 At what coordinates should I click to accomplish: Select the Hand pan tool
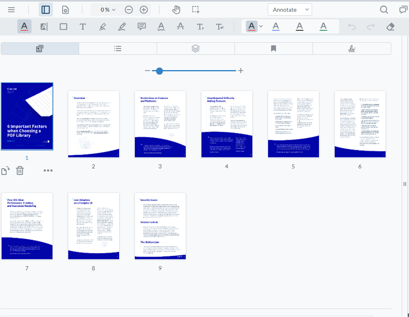tap(176, 10)
